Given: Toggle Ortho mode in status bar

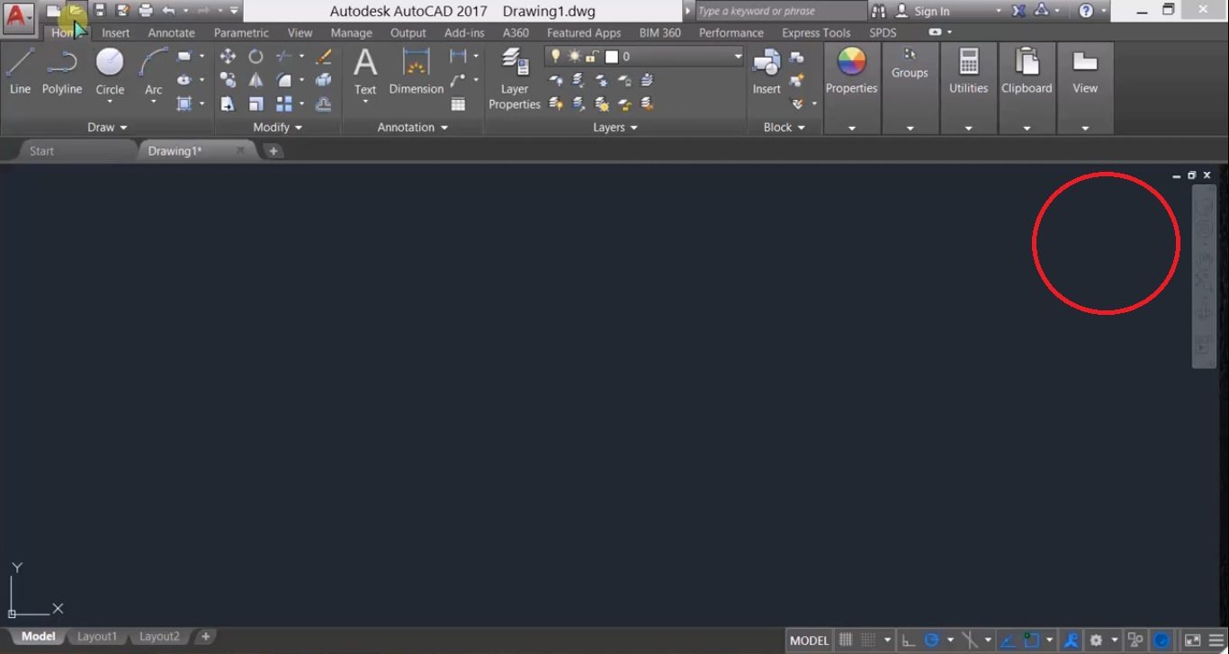Looking at the screenshot, I should pyautogui.click(x=909, y=641).
